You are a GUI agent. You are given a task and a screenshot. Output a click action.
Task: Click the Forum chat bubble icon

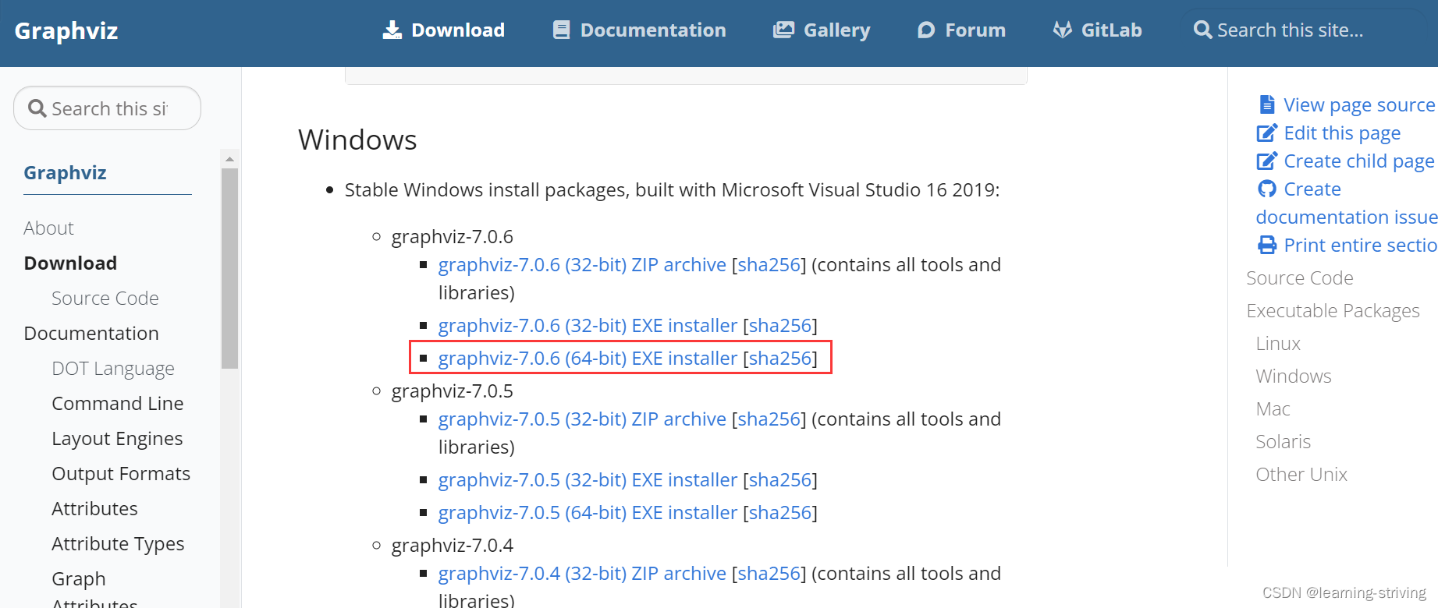click(x=926, y=30)
